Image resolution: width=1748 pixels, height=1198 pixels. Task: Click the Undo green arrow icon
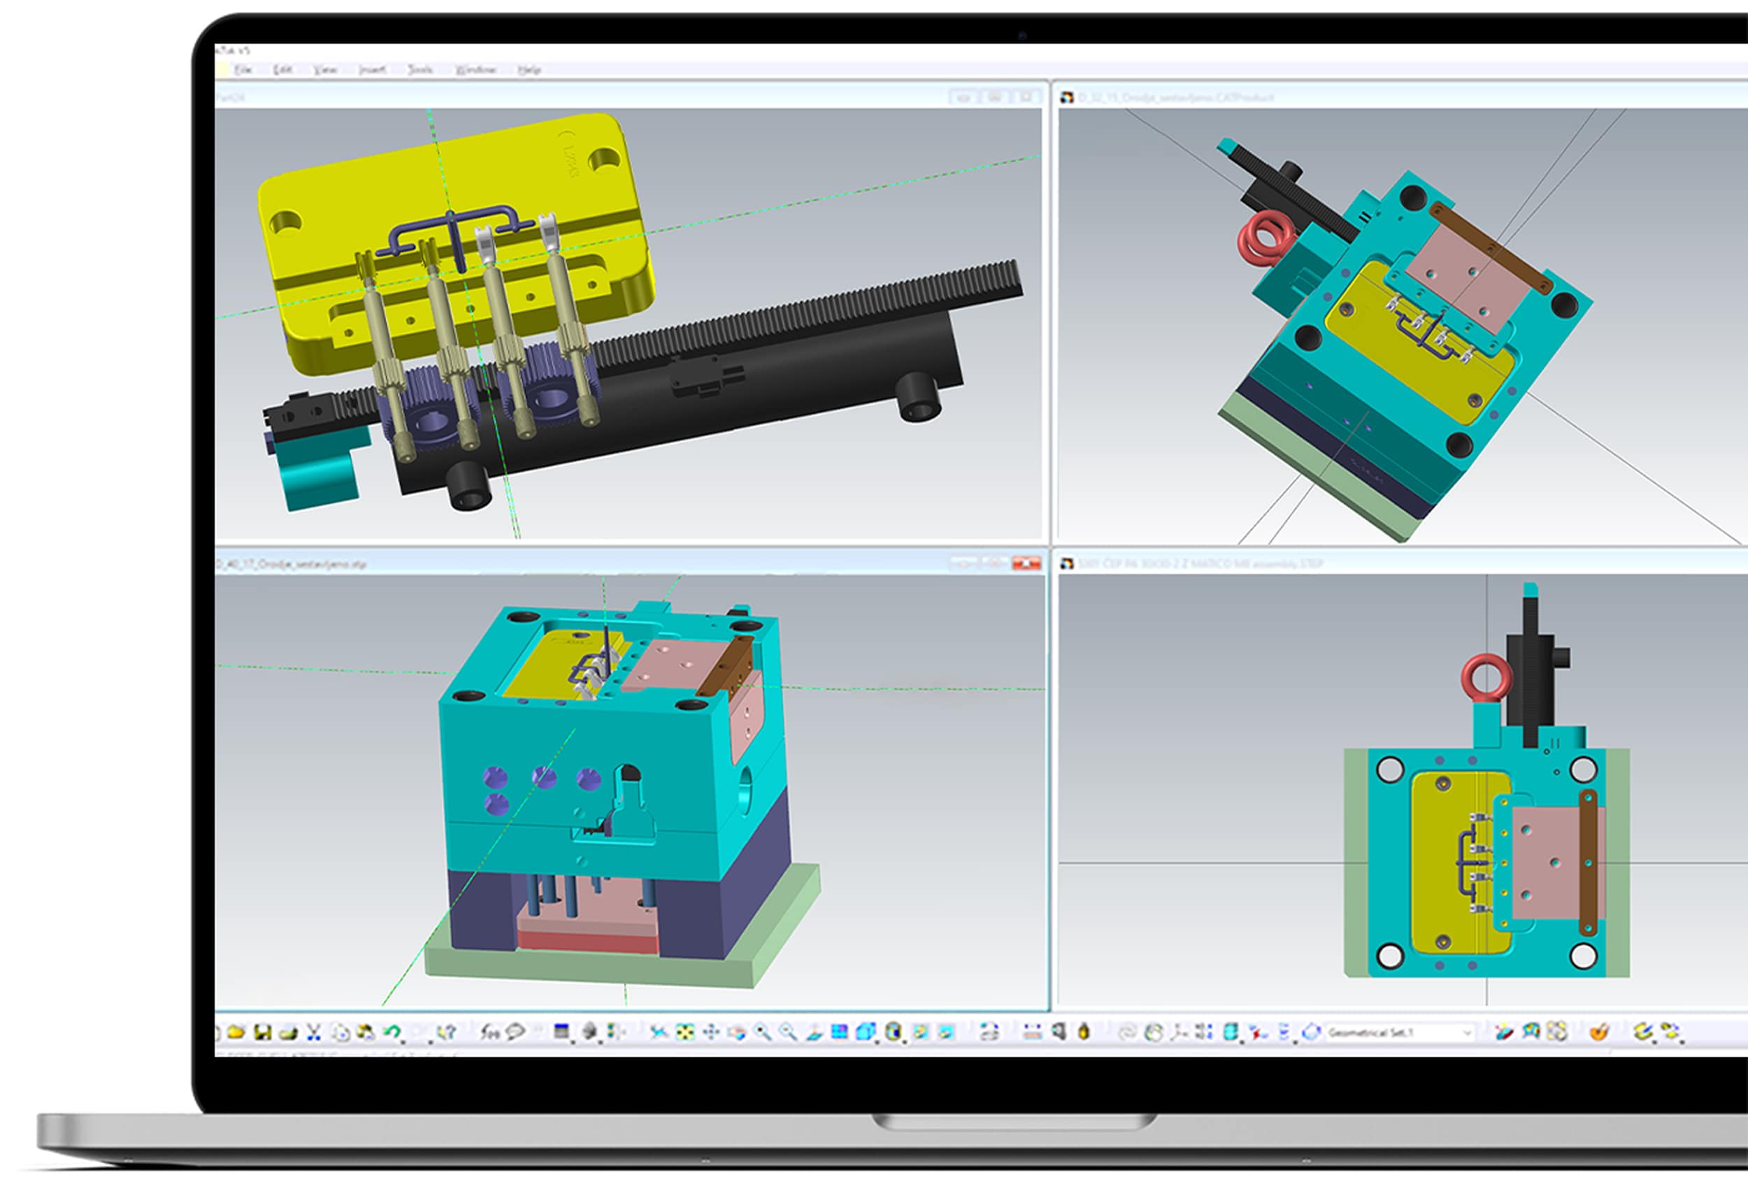pyautogui.click(x=392, y=1031)
